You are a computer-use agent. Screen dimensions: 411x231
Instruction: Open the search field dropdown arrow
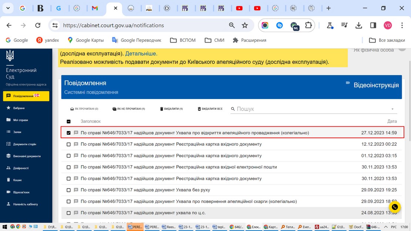[393, 109]
